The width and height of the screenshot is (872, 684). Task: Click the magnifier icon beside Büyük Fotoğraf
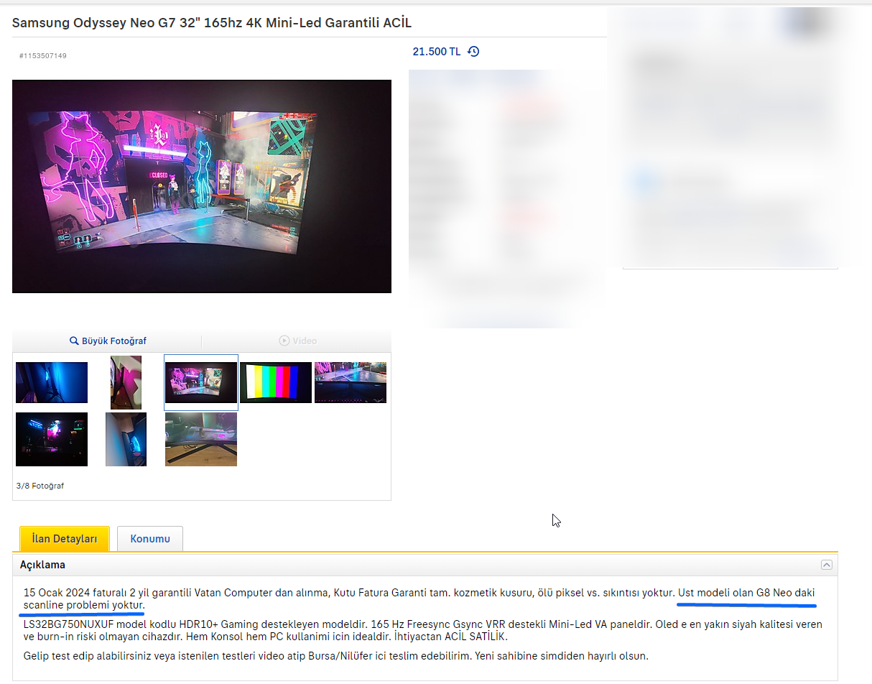point(73,341)
